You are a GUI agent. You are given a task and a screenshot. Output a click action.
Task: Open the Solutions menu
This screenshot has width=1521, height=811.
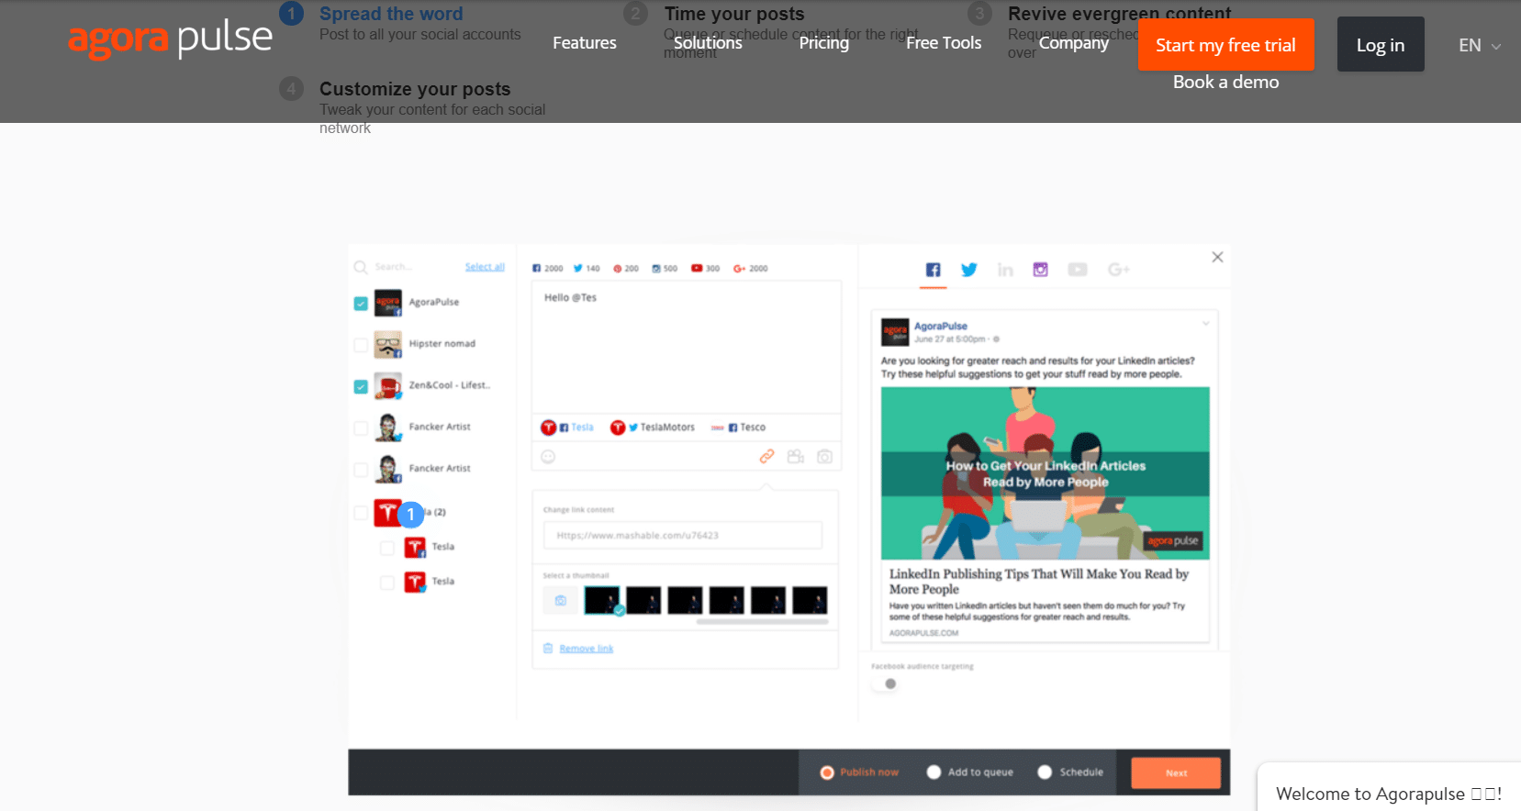pos(708,43)
